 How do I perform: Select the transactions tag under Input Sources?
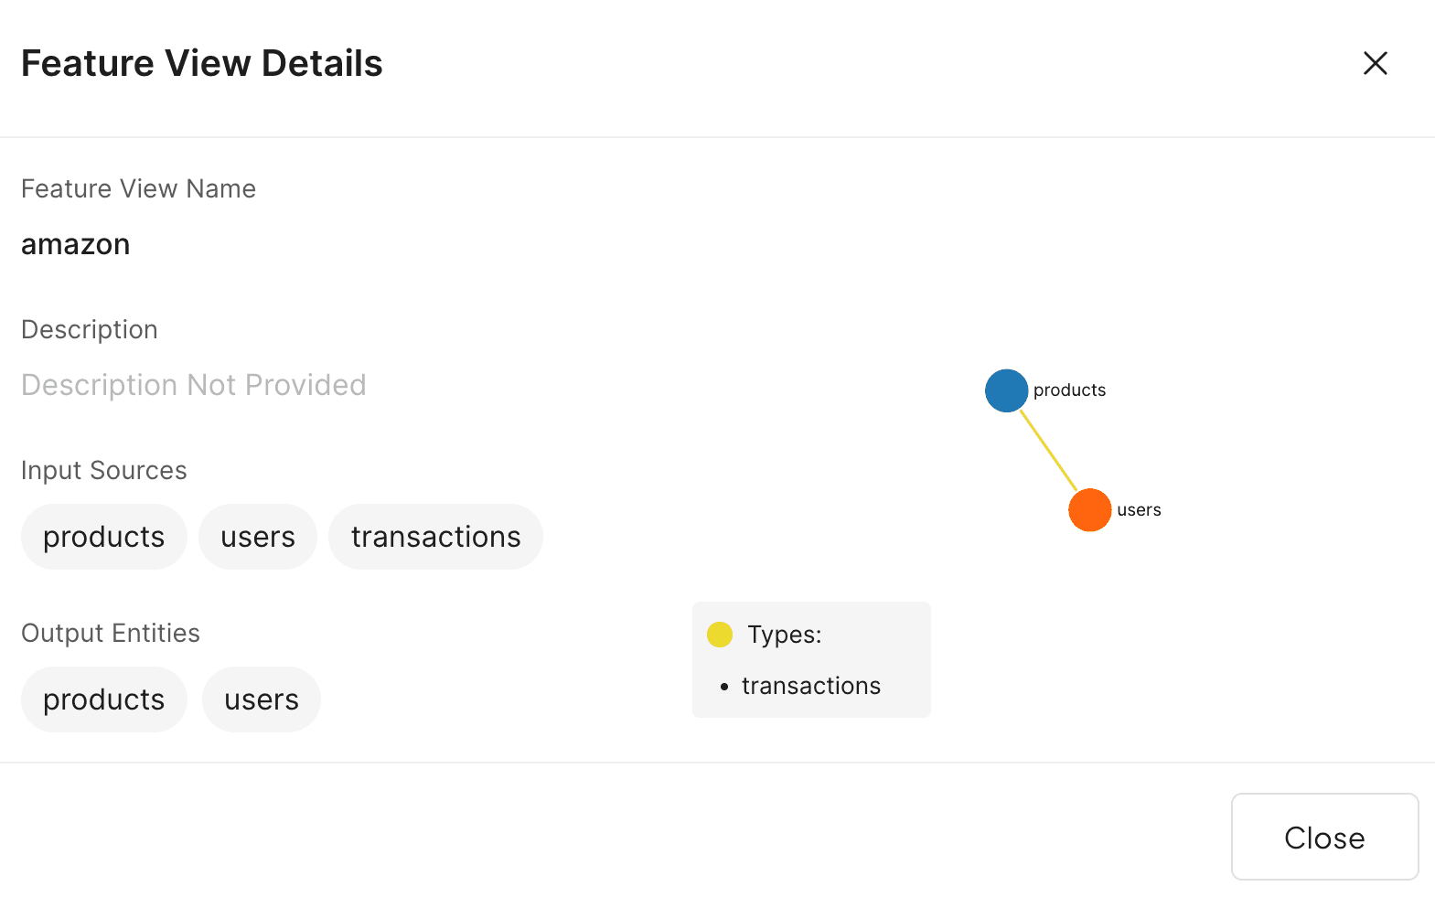click(435, 537)
